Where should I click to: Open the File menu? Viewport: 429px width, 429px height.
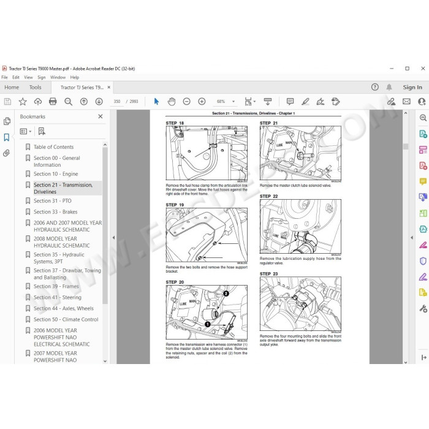[x=5, y=77]
